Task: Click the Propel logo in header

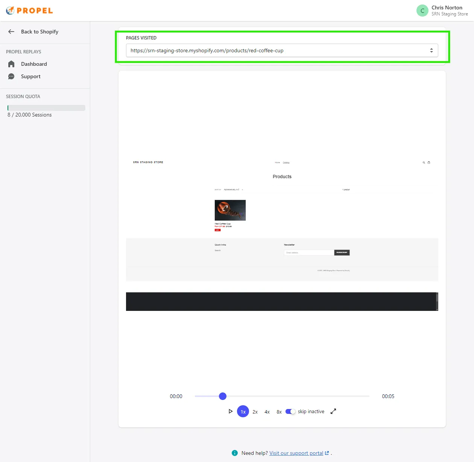Action: tap(29, 11)
